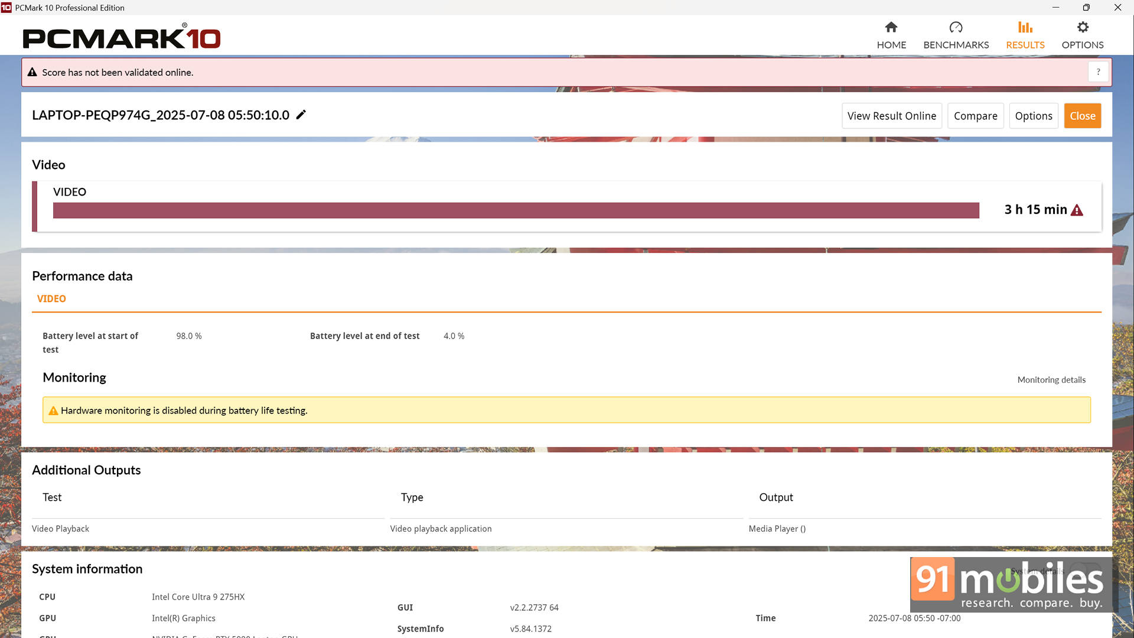Click the PCMark 10 title bar app icon

(6, 8)
